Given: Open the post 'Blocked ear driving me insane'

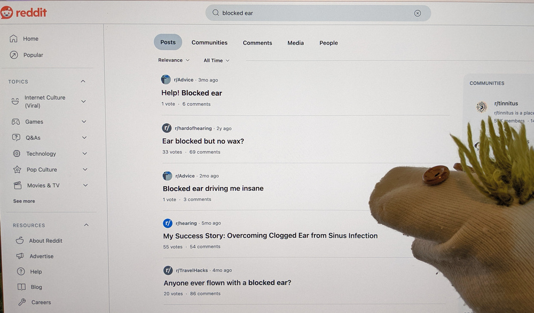Looking at the screenshot, I should (x=213, y=188).
